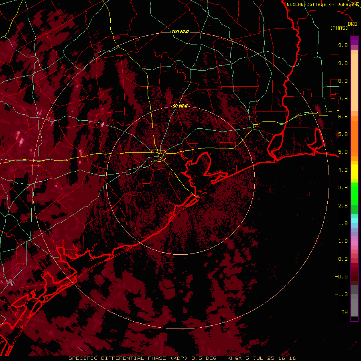Click the 1.8 legend value
Screen dimensions: 361x361
[x=343, y=223]
